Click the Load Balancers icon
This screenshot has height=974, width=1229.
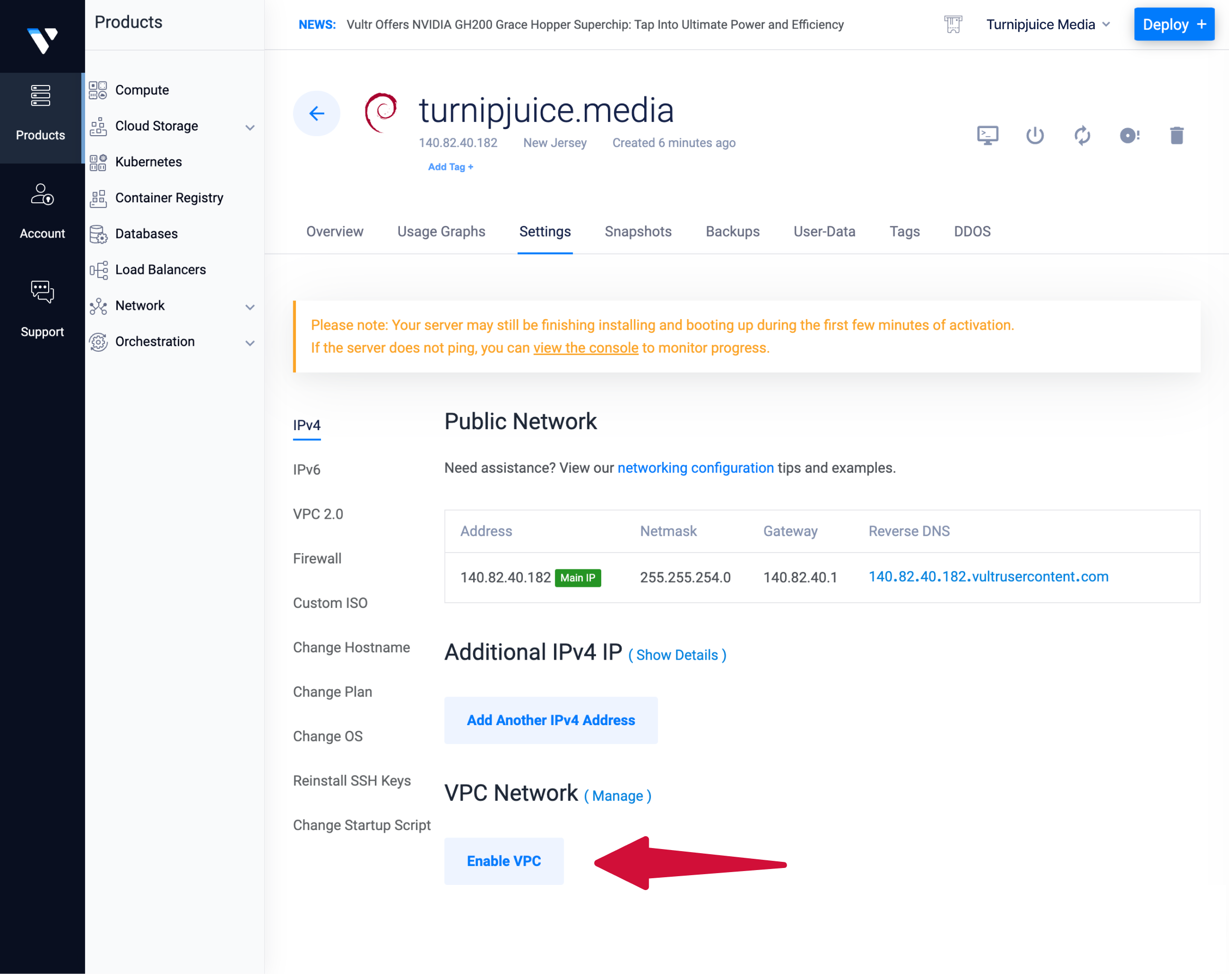98,269
